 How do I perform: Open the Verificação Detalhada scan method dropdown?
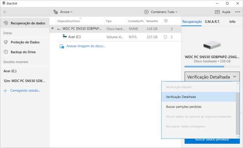[x=212, y=77]
